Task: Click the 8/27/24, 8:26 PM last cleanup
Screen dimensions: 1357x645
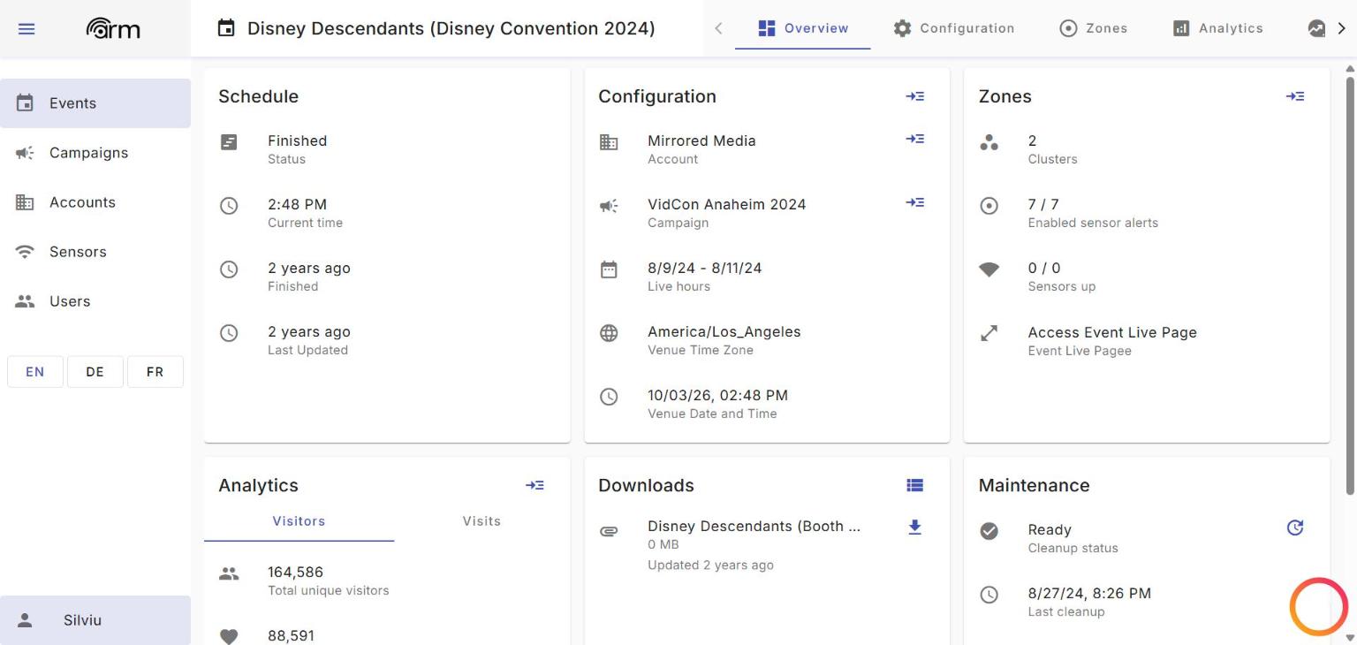Action: click(x=1089, y=593)
